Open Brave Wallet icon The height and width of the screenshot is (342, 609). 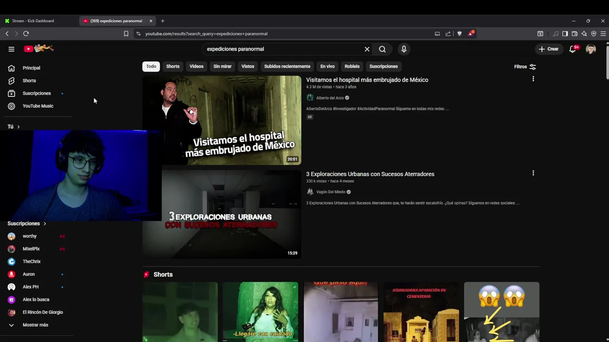click(575, 34)
